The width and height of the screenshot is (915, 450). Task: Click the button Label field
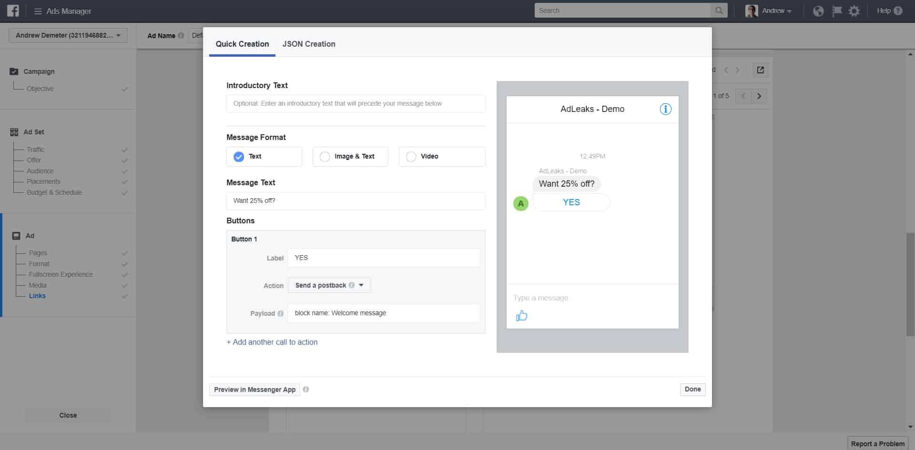(384, 258)
